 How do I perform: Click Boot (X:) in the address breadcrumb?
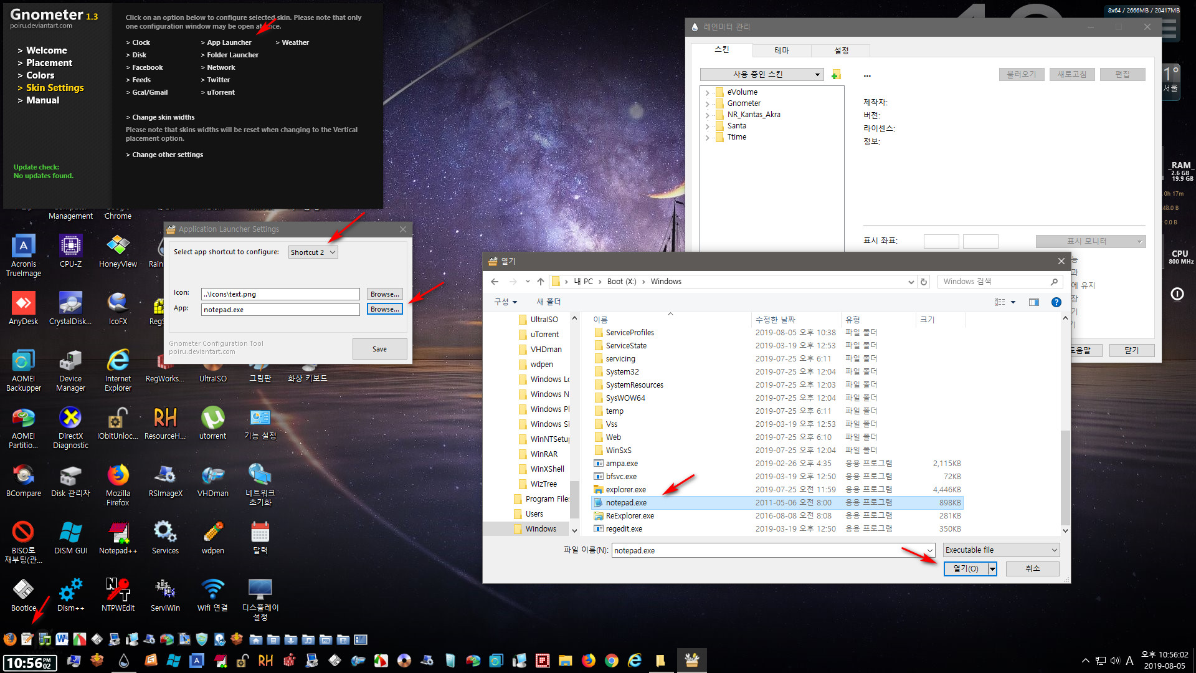[621, 282]
